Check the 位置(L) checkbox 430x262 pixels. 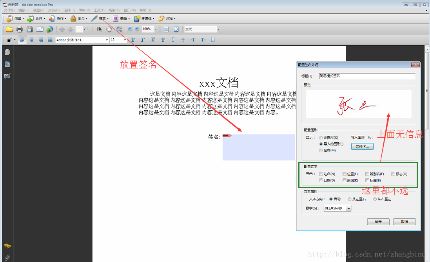[345, 174]
